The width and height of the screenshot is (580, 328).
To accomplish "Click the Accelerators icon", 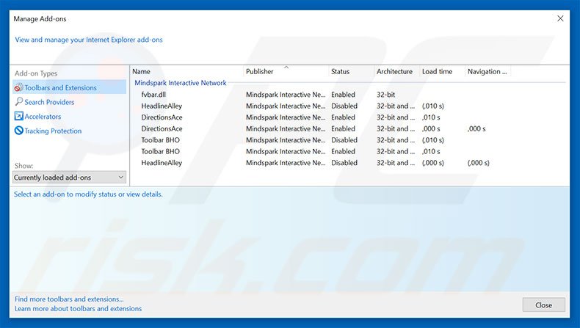I will (x=18, y=117).
